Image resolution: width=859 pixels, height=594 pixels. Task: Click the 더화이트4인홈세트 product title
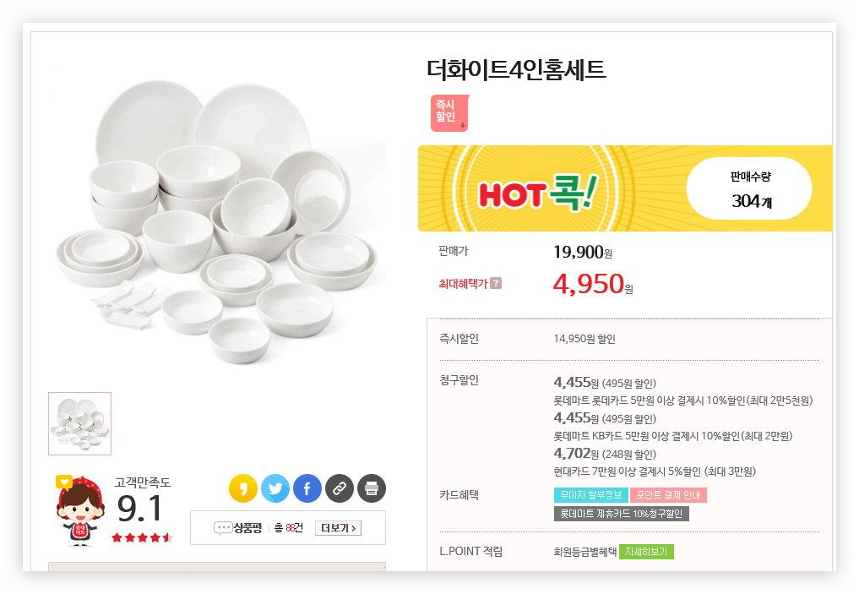(516, 69)
